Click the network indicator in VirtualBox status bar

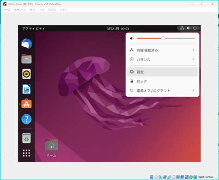(x=165, y=177)
